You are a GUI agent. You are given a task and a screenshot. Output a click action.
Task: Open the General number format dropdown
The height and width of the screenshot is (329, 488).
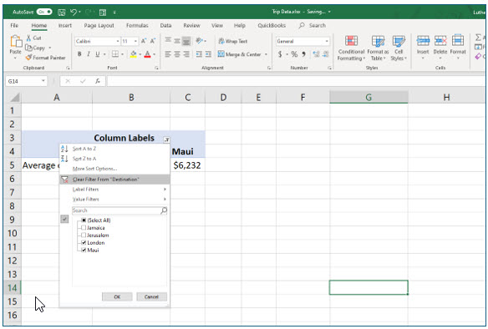(327, 41)
